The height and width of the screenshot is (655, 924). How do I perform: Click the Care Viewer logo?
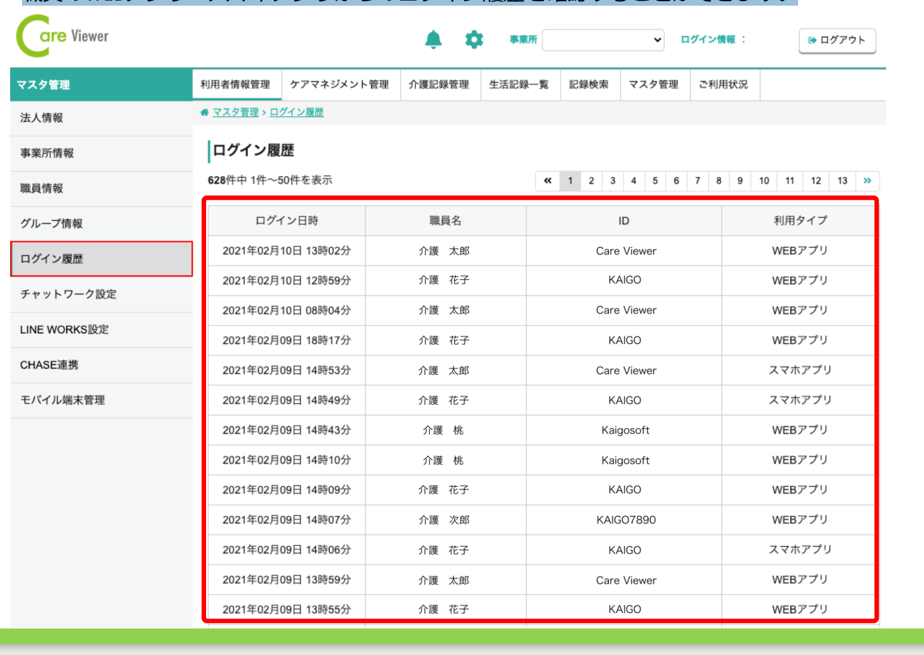point(62,36)
